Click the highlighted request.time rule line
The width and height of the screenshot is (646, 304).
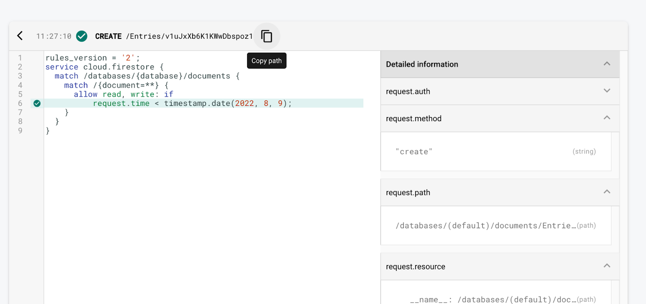coord(192,103)
